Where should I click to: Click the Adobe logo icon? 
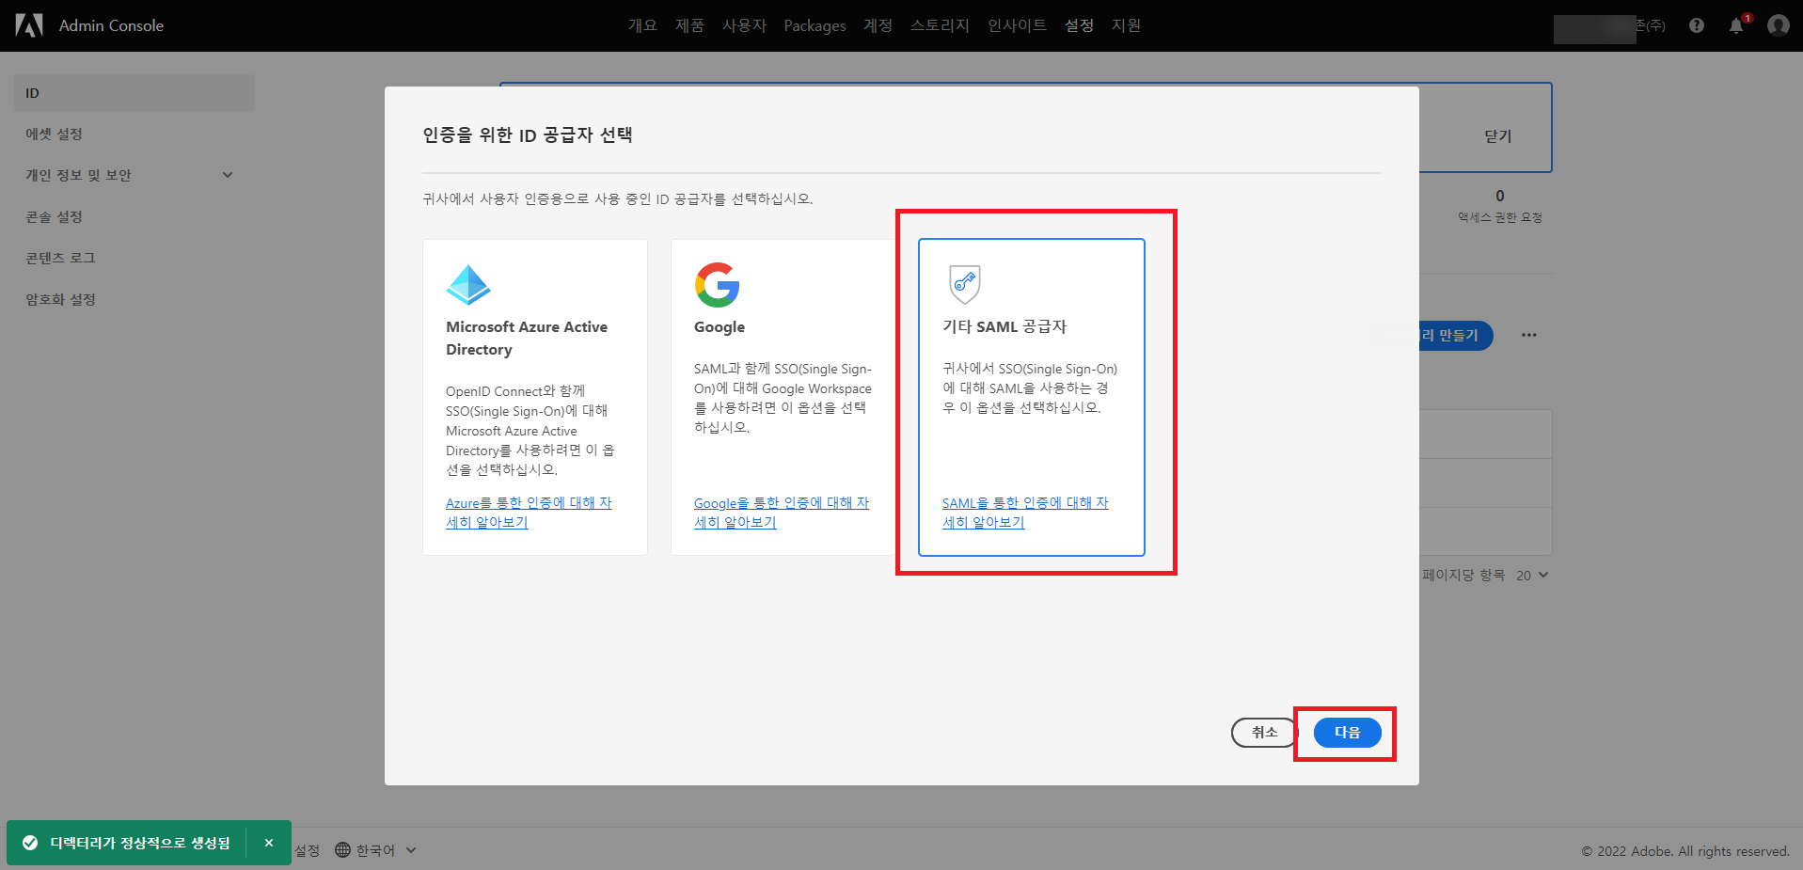click(29, 25)
